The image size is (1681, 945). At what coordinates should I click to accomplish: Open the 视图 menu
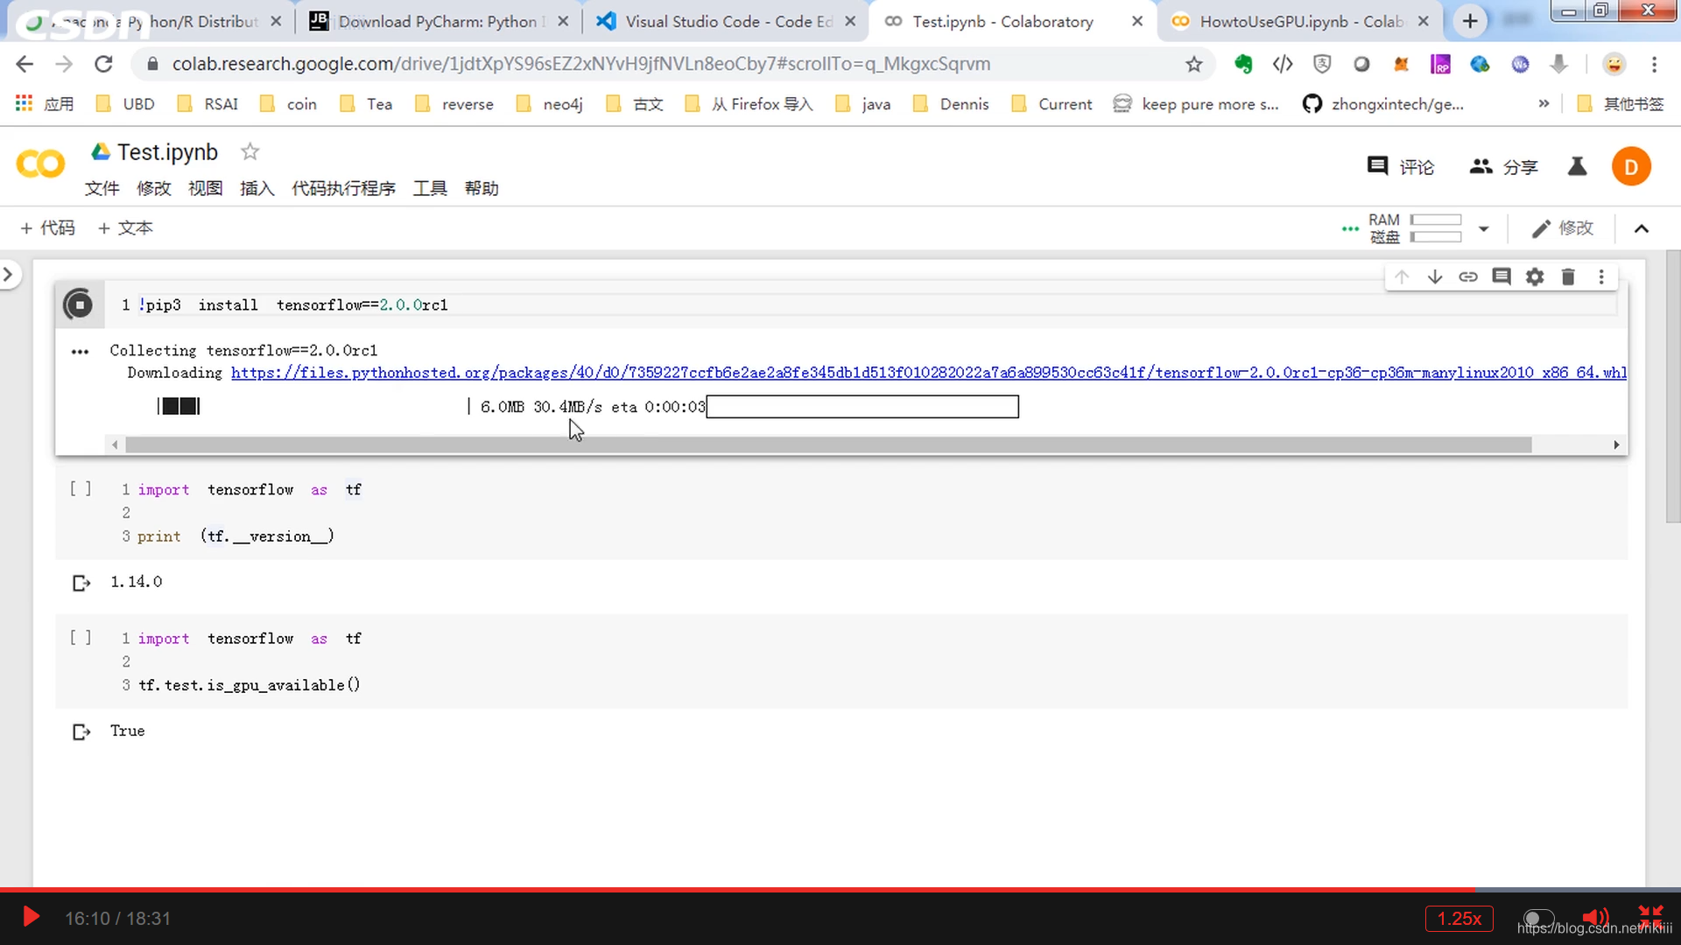tap(206, 188)
